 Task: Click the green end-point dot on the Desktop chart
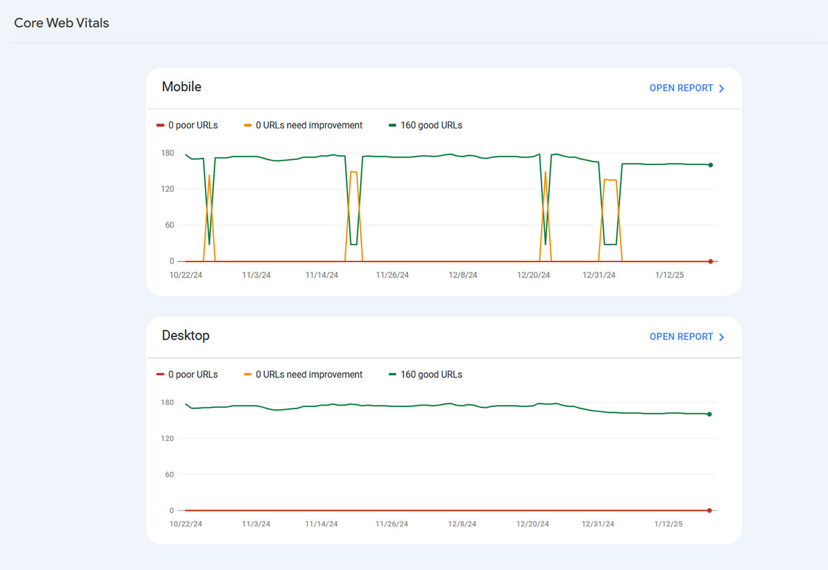point(709,414)
